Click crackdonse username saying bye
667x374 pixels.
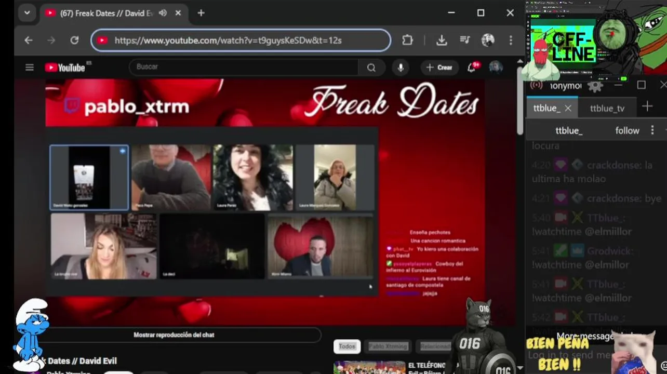pos(614,198)
